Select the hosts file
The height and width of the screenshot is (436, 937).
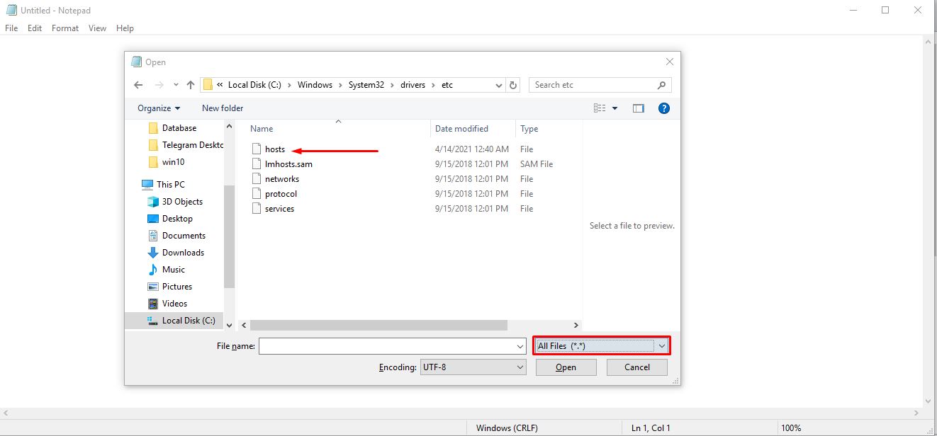pyautogui.click(x=275, y=149)
